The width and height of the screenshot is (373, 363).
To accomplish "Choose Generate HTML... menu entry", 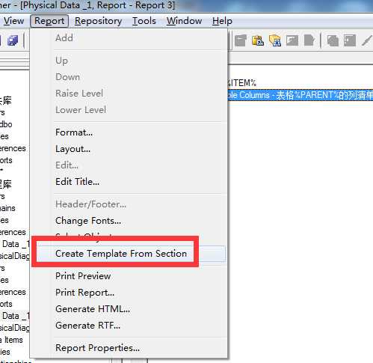I will [93, 309].
